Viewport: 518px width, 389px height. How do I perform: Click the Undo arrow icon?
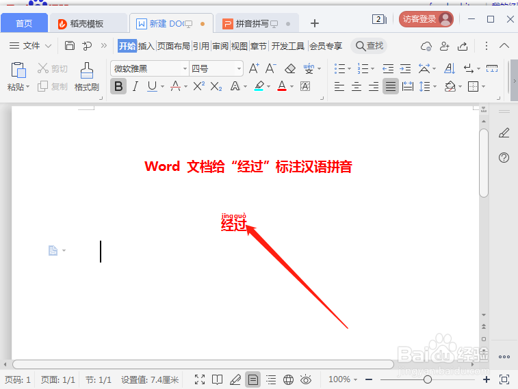(87, 46)
